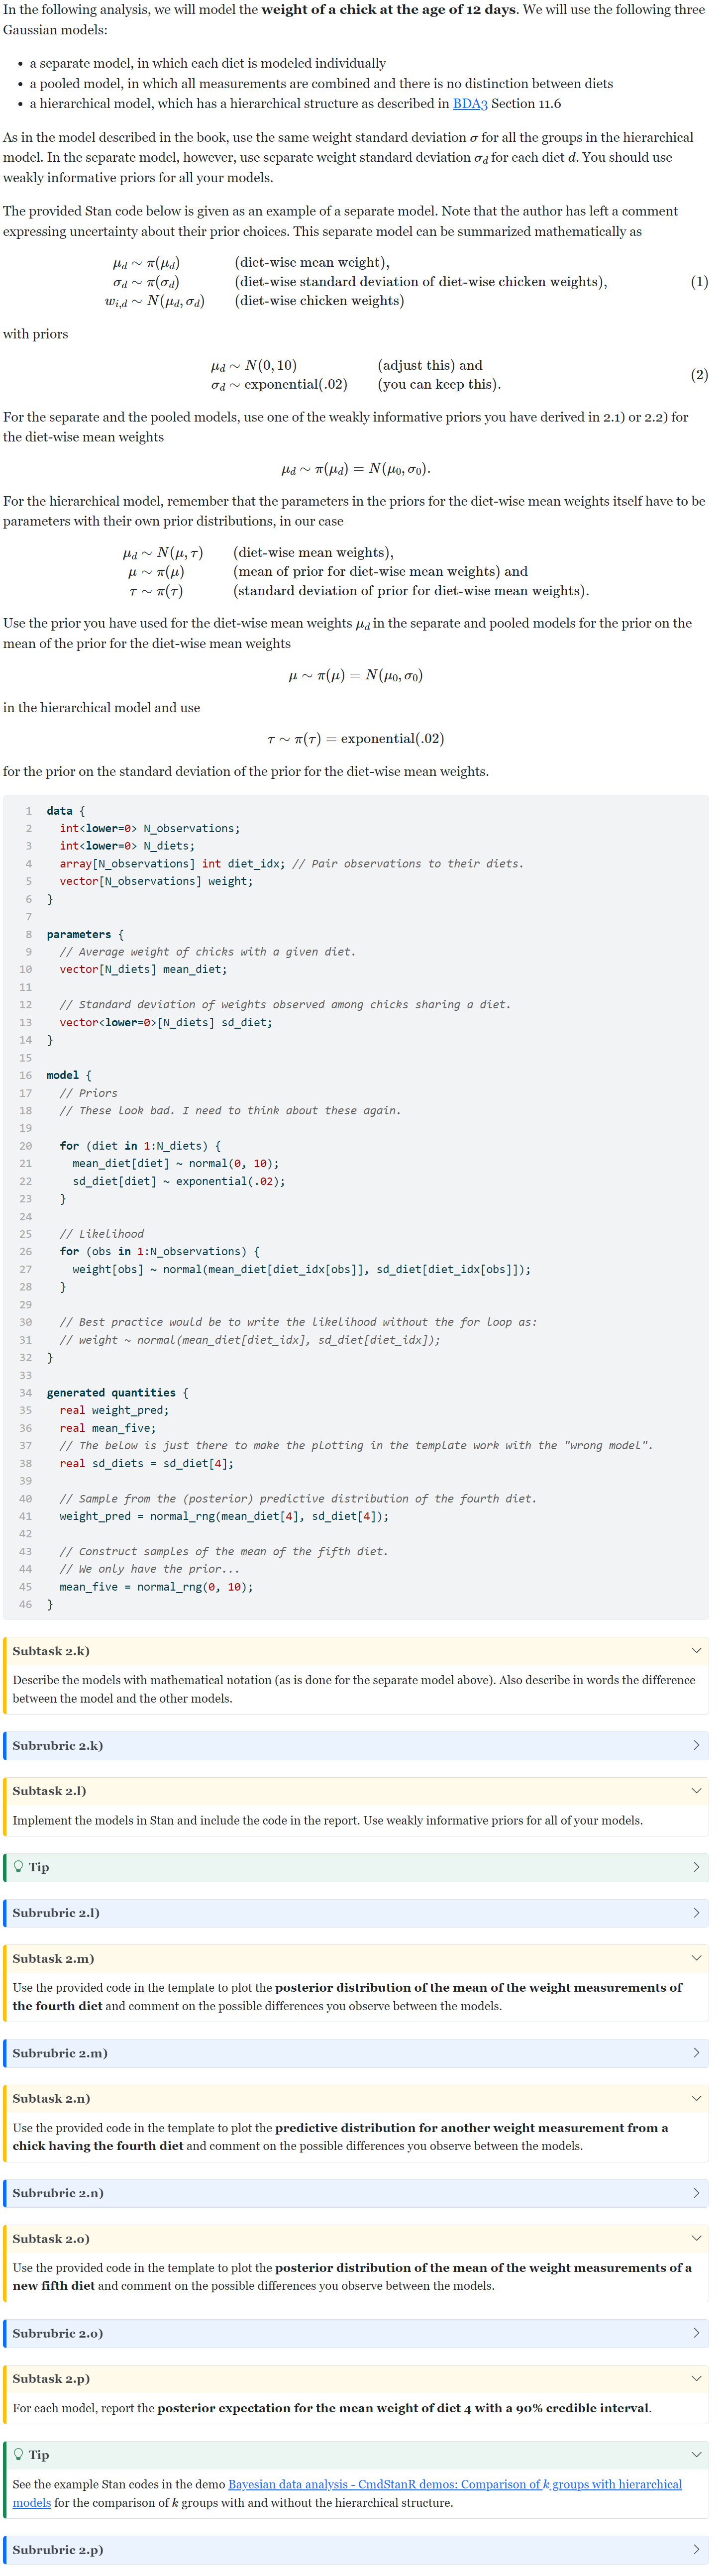Viewport: 727px width, 2576px height.
Task: Click 'generated quantities {' on line 34
Action: tap(117, 1393)
